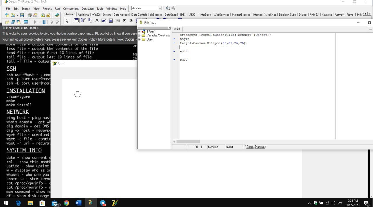The image size is (373, 207).
Task: Select the Edit box palette component
Action: (x=104, y=21)
